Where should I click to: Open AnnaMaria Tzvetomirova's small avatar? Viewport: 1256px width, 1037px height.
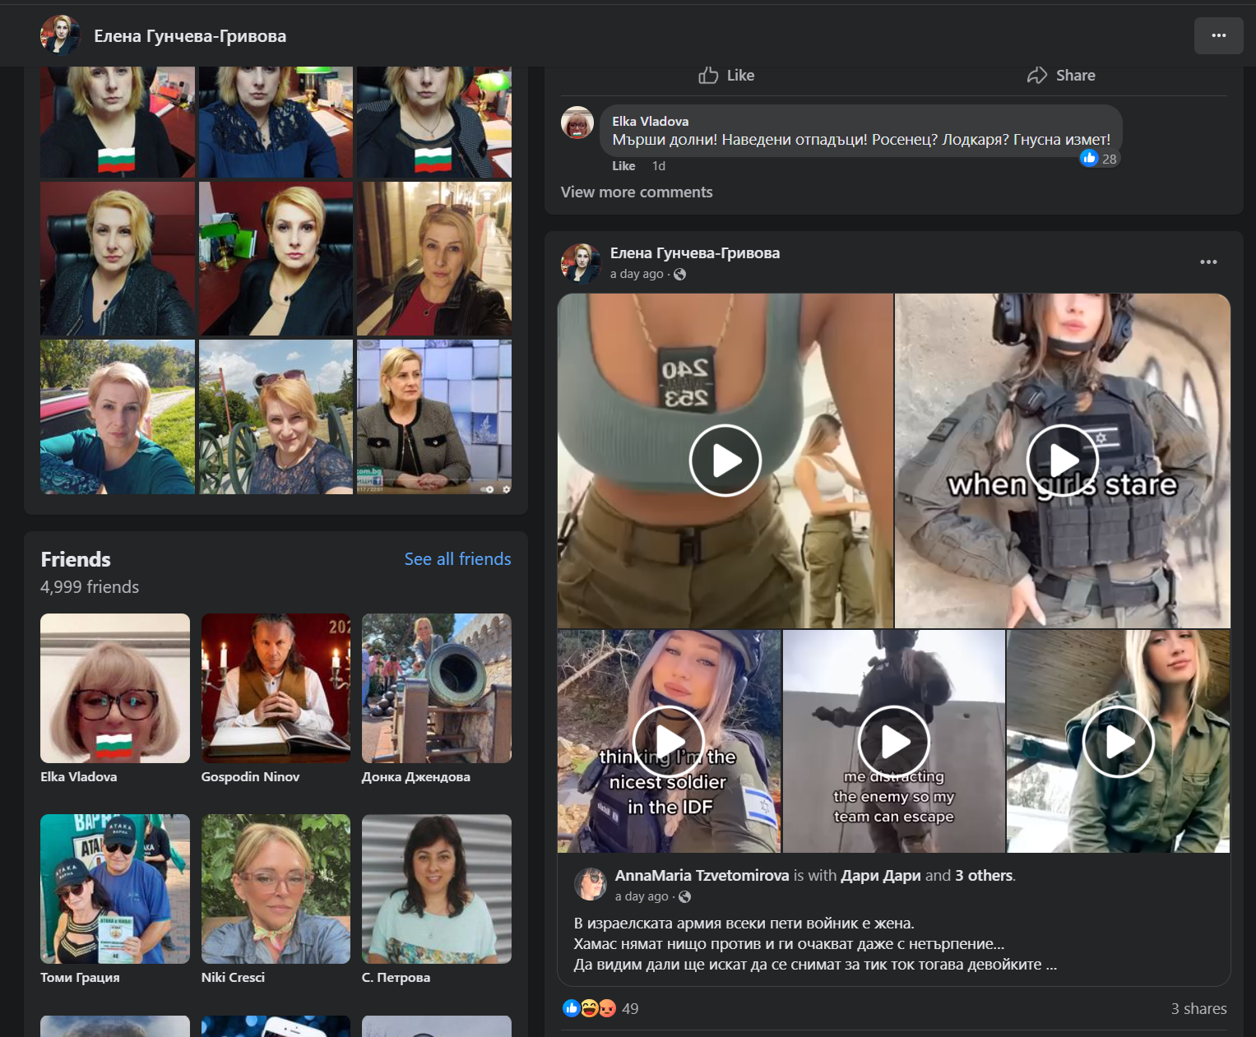tap(590, 884)
